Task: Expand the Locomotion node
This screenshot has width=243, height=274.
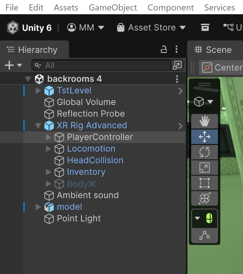Action: [x=48, y=149]
